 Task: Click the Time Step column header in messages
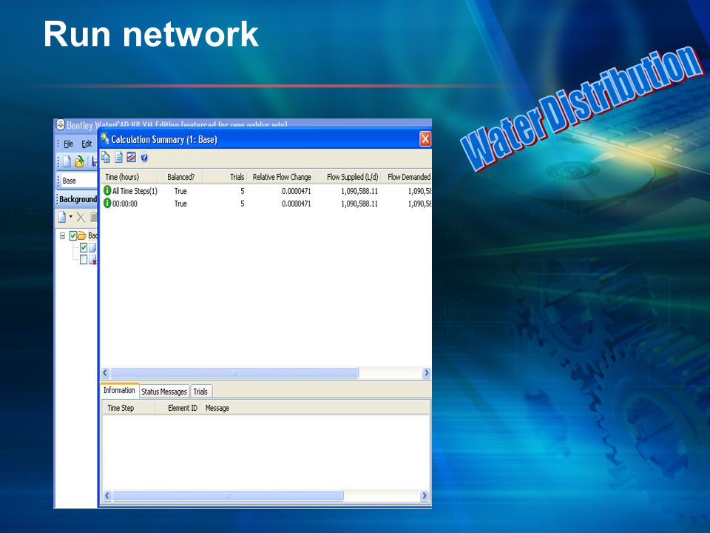tap(129, 408)
